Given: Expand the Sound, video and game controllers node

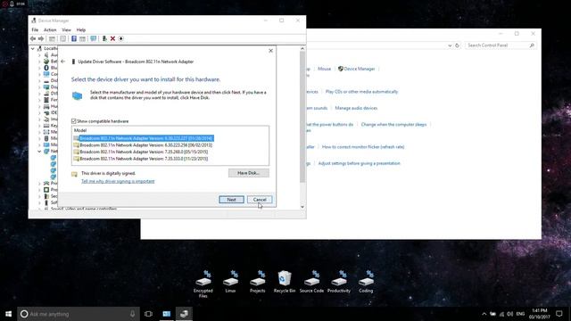Looking at the screenshot, I should (39, 209).
